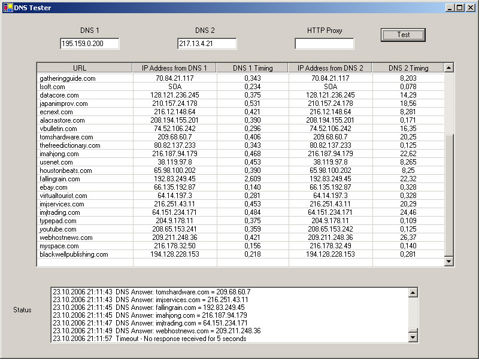Click status log scroll up arrow

click(x=413, y=293)
